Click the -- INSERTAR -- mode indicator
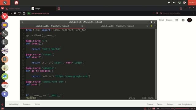196x110 pixels. tap(30, 98)
